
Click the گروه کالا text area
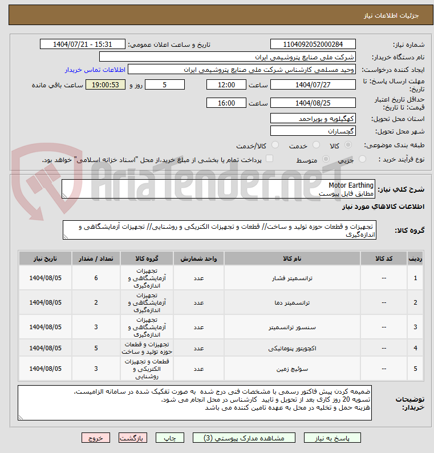tap(220, 230)
